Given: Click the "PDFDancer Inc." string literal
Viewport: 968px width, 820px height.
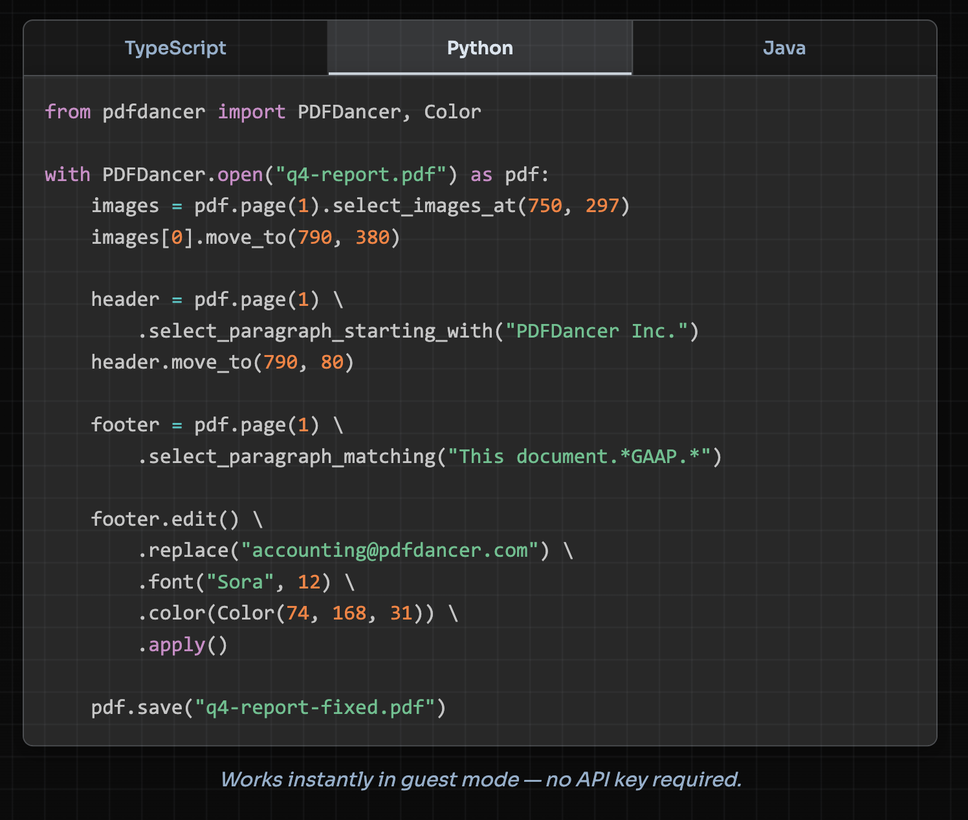Looking at the screenshot, I should coord(597,331).
